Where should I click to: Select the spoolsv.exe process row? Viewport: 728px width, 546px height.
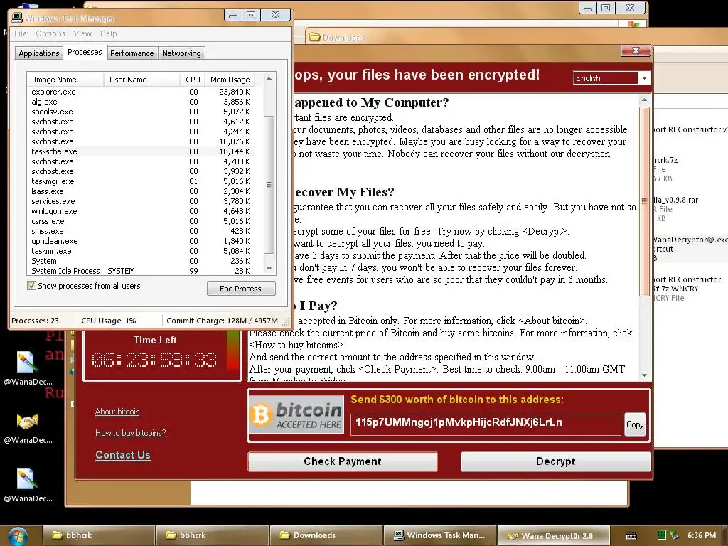pyautogui.click(x=141, y=112)
